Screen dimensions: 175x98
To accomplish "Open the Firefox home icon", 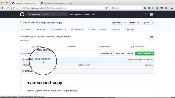I will point(157,8).
